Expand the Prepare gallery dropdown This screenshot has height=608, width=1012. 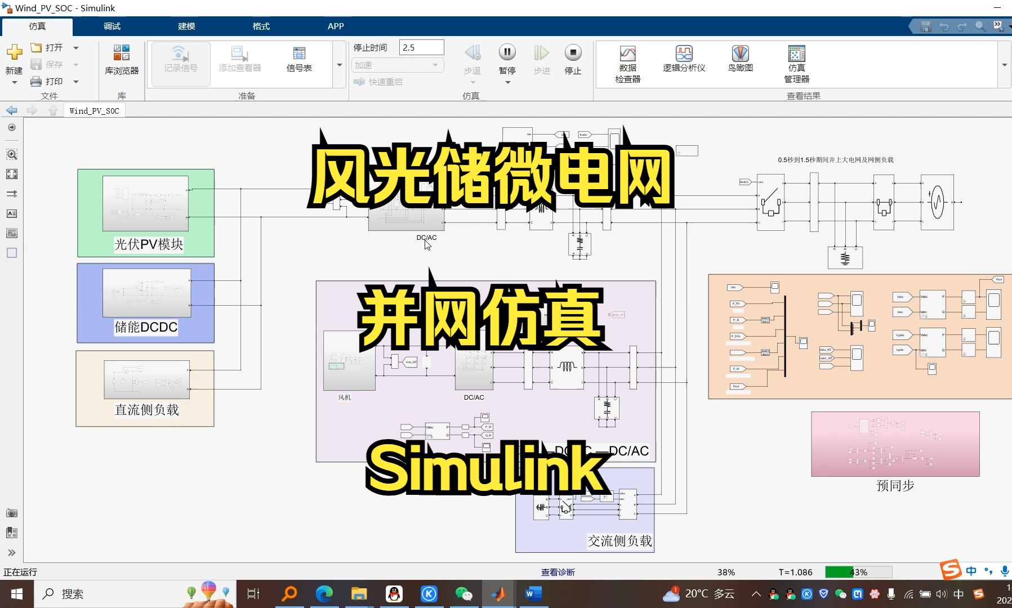339,65
